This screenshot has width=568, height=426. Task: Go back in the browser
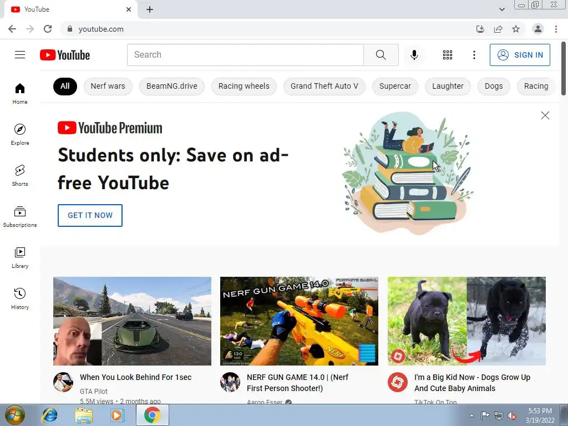[x=12, y=29]
